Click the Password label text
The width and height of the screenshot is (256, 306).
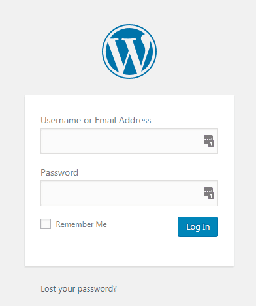59,172
